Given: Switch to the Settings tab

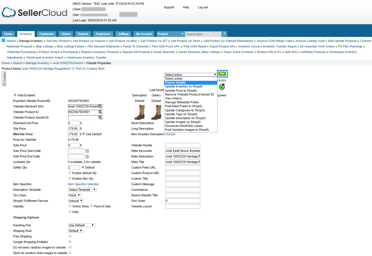Looking at the screenshot, I should (123, 34).
